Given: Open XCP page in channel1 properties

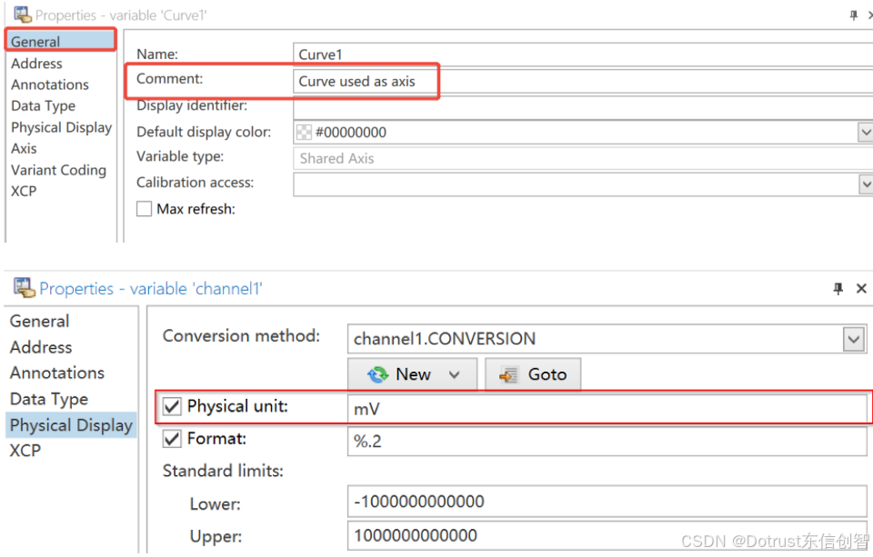Looking at the screenshot, I should coord(25,450).
